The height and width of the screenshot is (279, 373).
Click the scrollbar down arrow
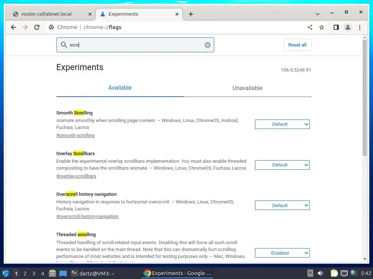pos(365,259)
